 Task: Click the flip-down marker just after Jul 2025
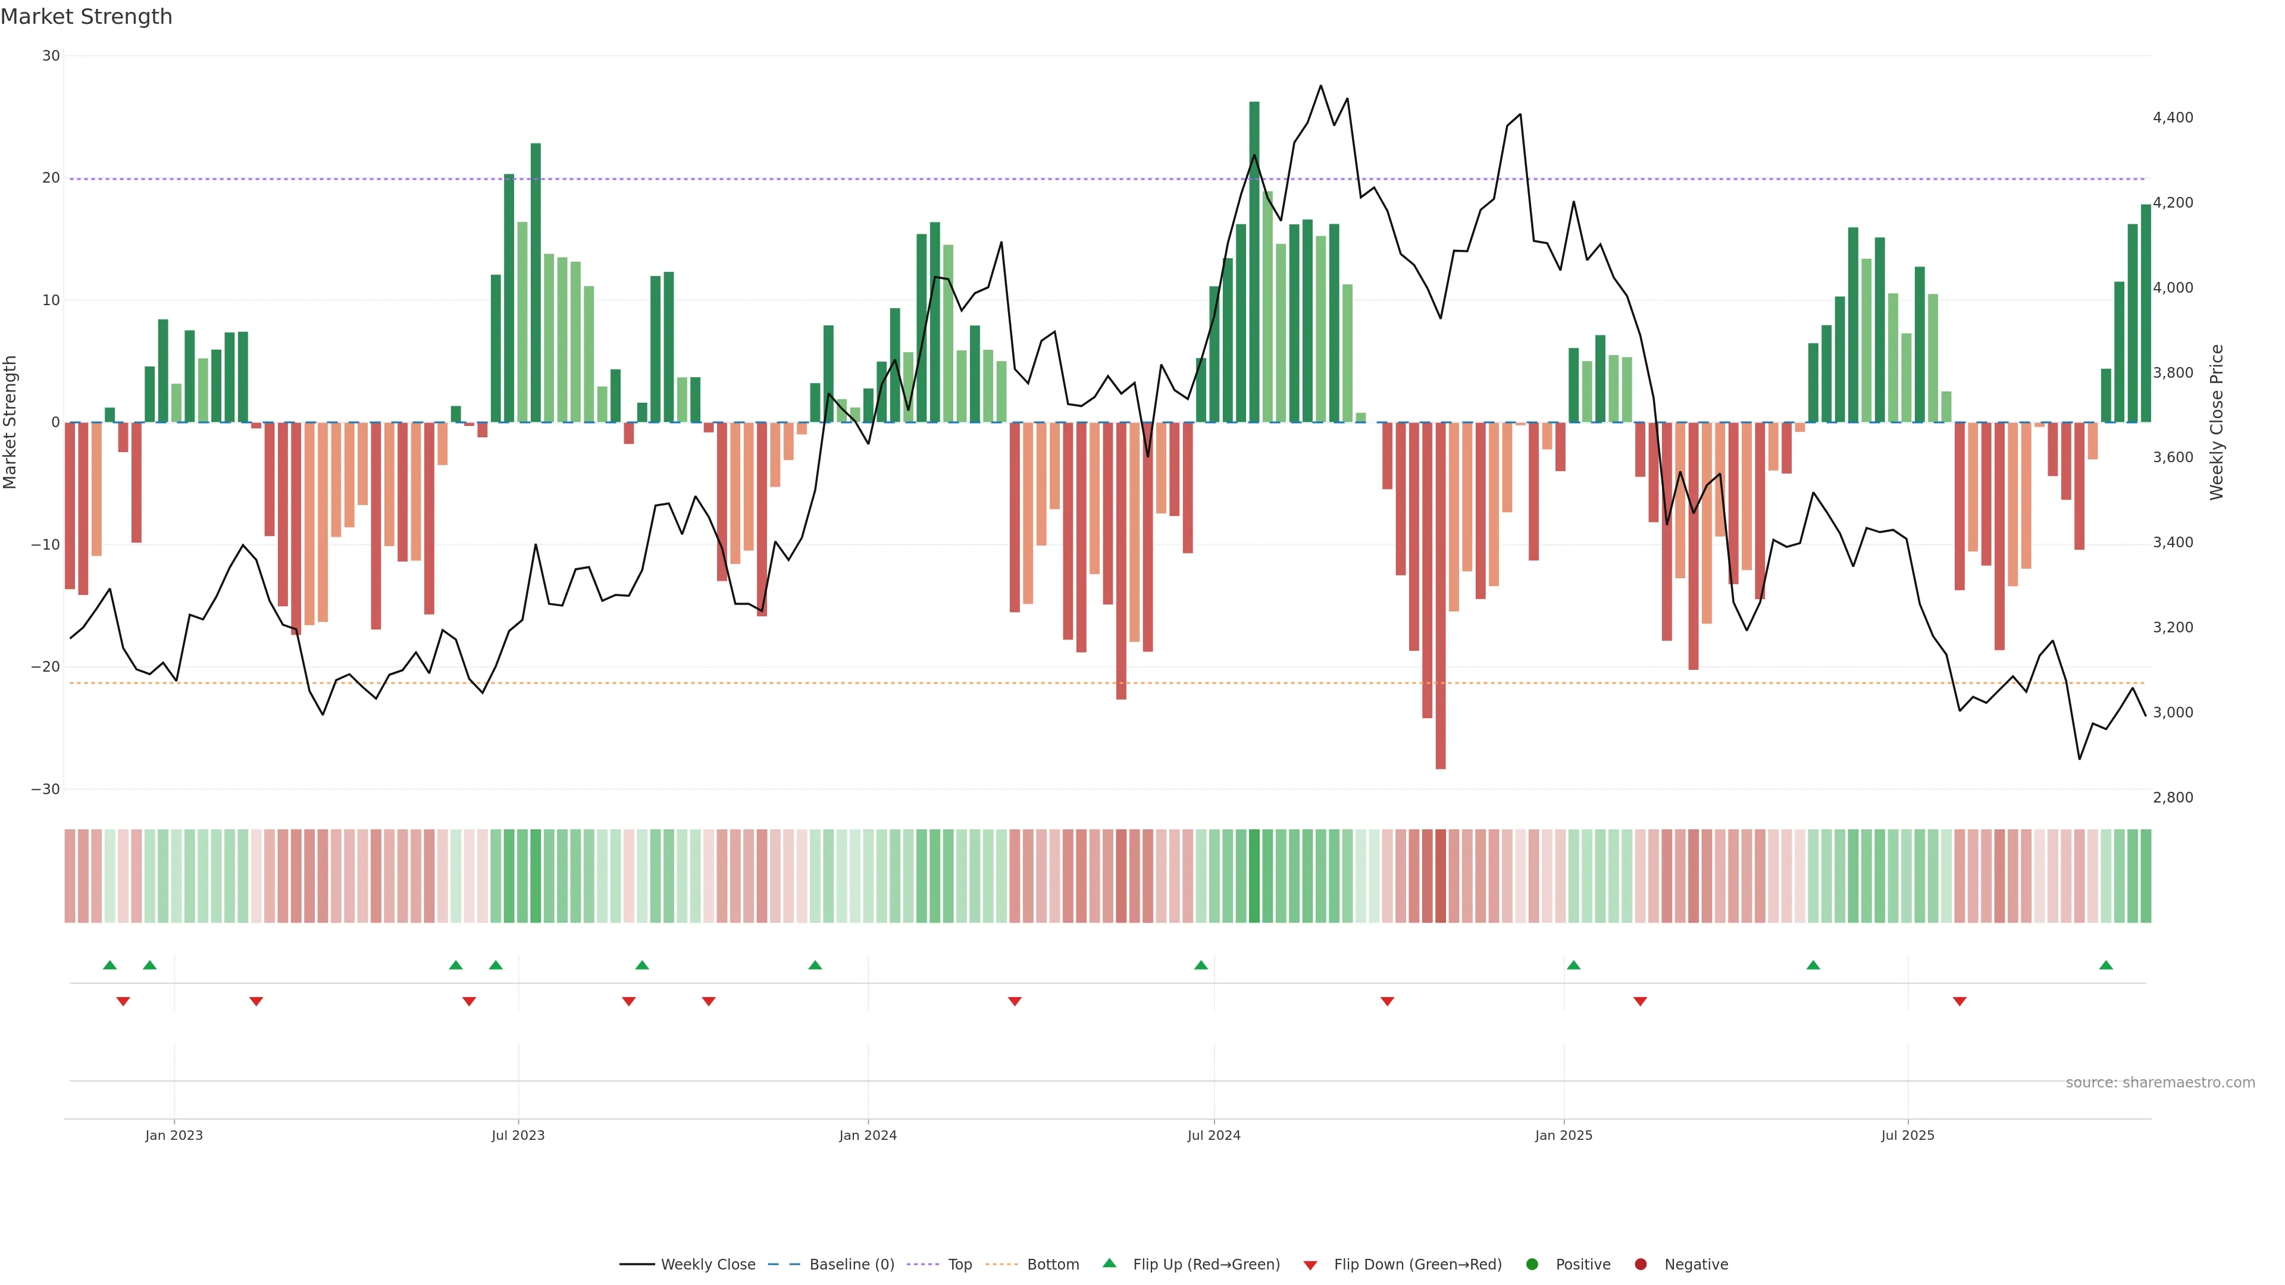click(x=1960, y=1001)
